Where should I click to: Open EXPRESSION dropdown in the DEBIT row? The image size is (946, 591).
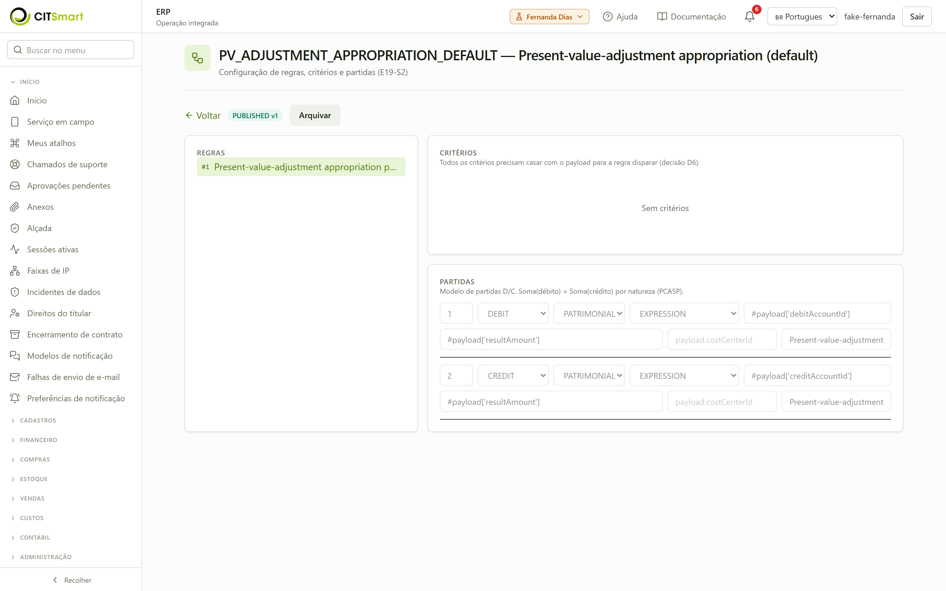tap(684, 314)
